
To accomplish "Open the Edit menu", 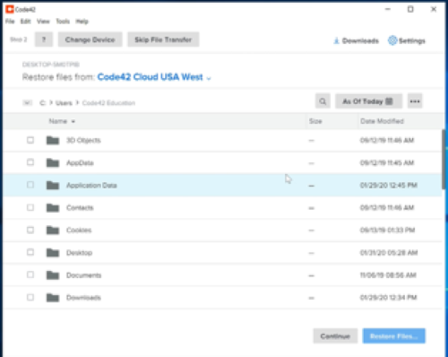I will click(25, 22).
